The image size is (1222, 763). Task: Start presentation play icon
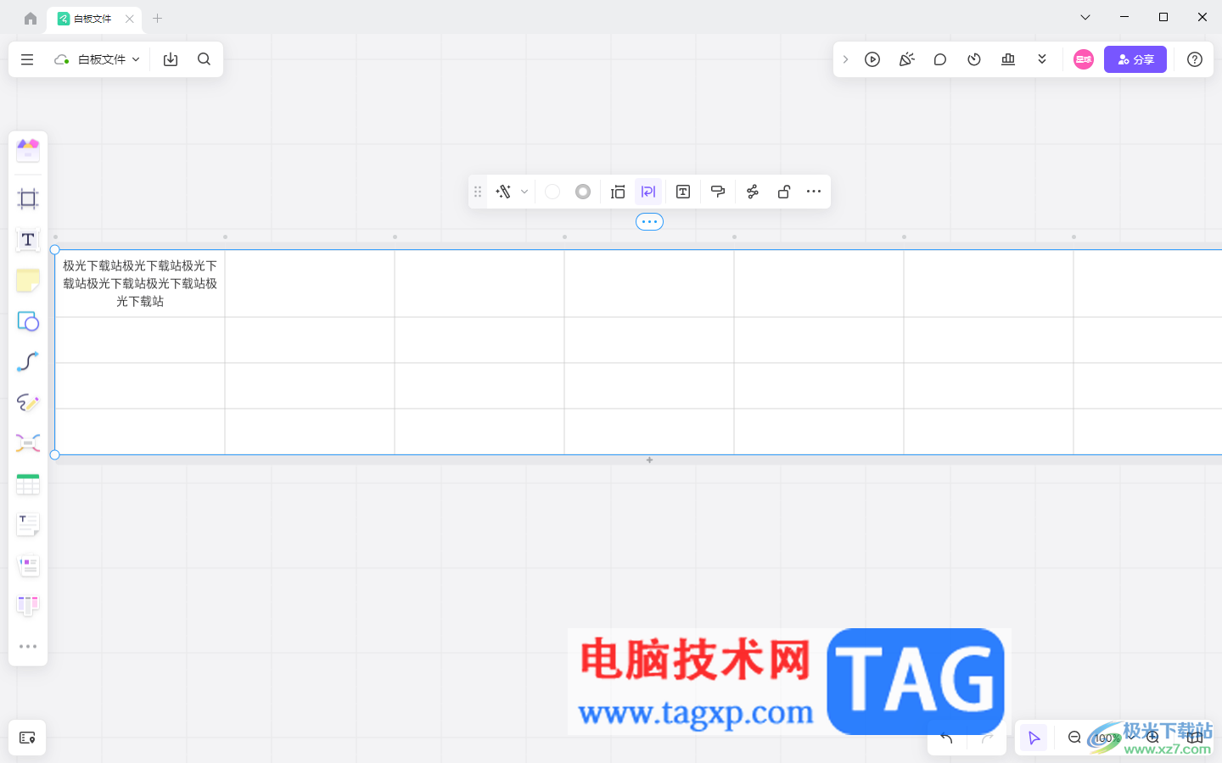click(872, 59)
